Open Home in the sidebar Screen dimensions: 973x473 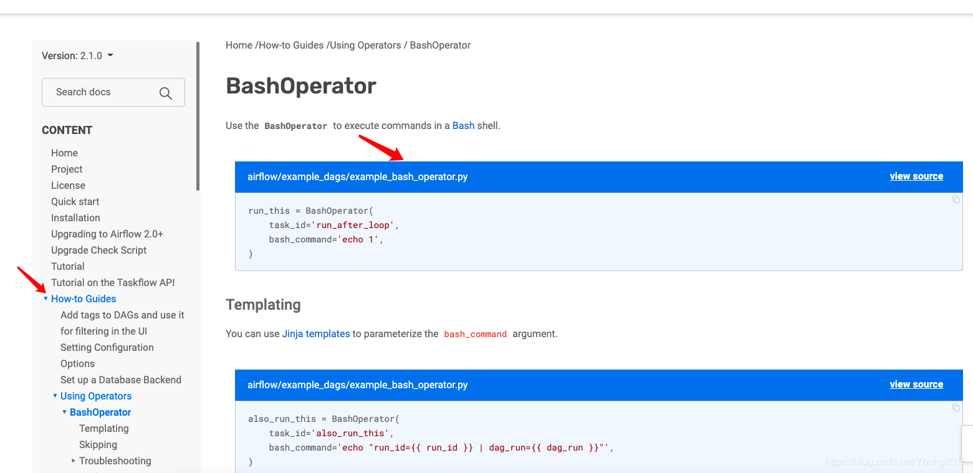[x=64, y=153]
